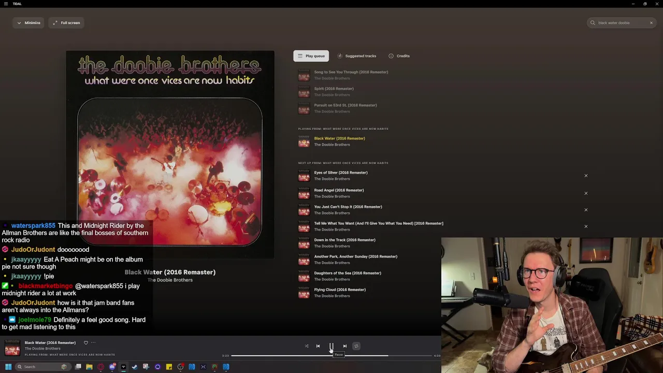Viewport: 663px width, 373px height.
Task: Play Flying Cloud (2016 Remaster)
Action: tap(339, 290)
